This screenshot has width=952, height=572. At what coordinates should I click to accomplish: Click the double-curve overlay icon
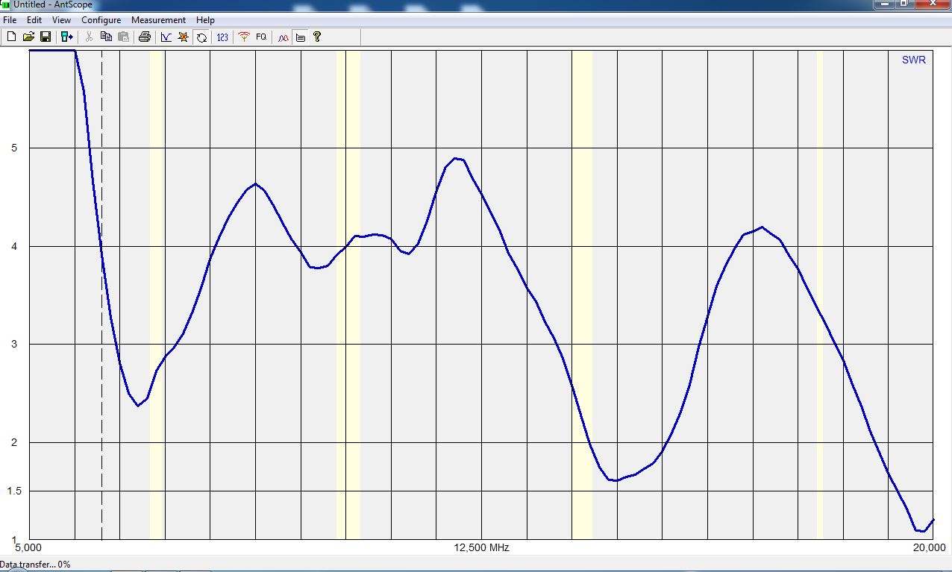point(283,37)
